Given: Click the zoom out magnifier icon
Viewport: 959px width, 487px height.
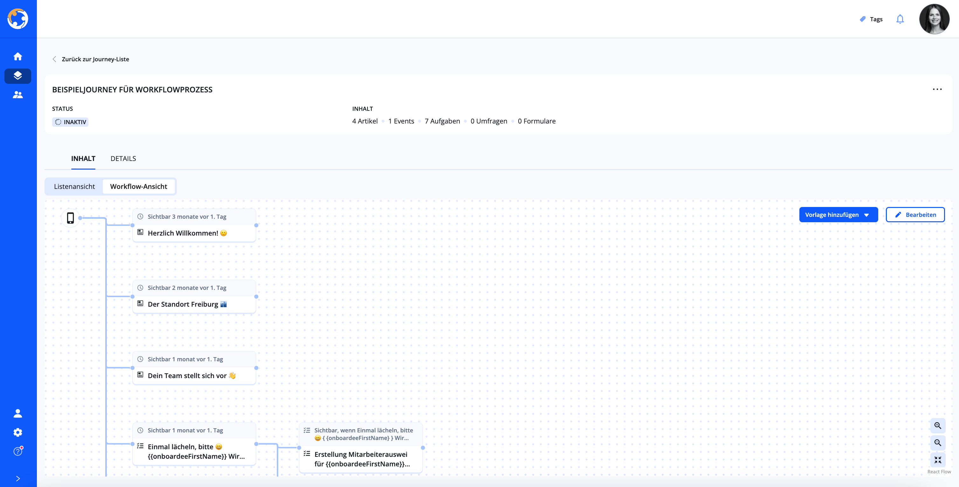Looking at the screenshot, I should (937, 443).
